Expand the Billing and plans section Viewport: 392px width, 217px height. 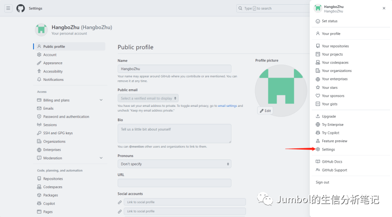coord(101,100)
